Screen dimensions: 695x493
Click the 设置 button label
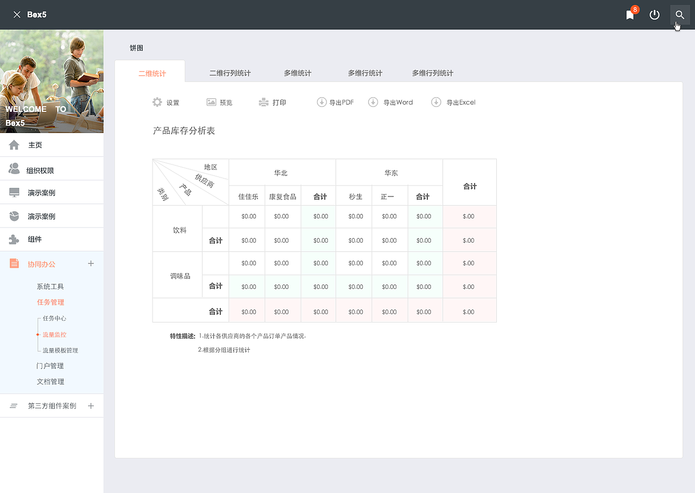pos(173,103)
